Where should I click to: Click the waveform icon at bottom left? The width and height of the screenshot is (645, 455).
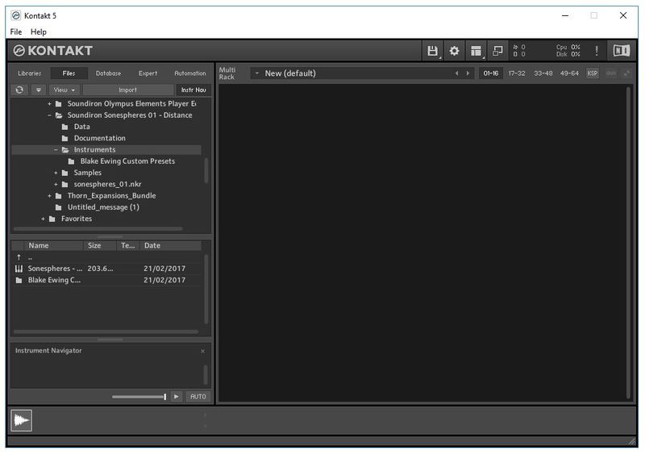[x=21, y=420]
